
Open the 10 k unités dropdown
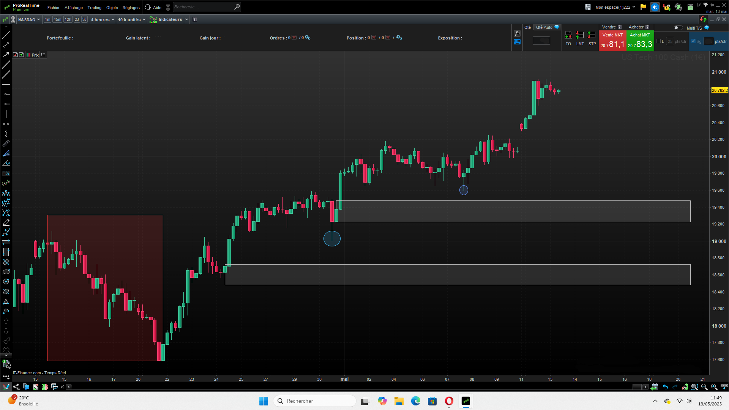click(x=131, y=20)
